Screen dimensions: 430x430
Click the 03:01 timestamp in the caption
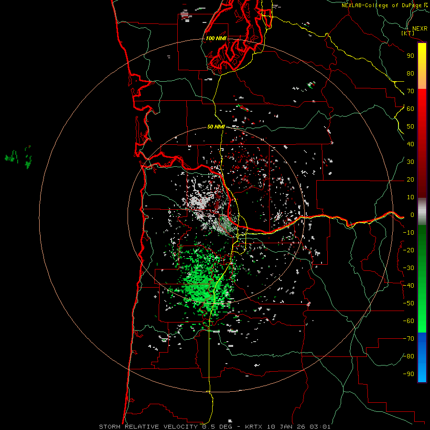tap(320, 427)
